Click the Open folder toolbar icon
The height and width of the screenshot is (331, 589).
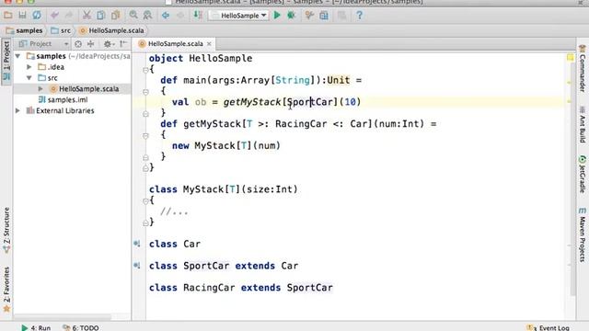8,16
